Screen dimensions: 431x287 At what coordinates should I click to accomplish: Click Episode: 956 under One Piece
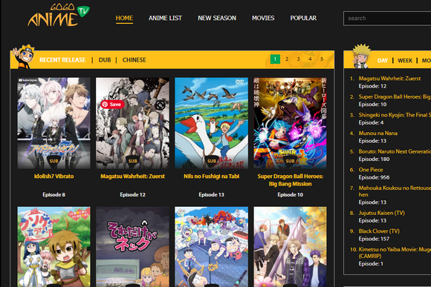coord(374,177)
